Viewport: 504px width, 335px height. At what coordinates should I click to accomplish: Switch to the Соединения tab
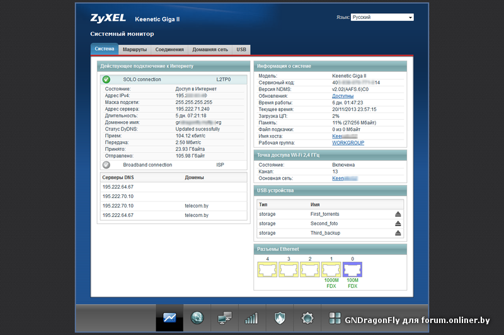[x=169, y=50]
